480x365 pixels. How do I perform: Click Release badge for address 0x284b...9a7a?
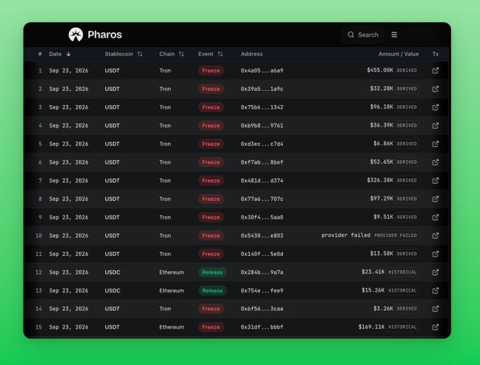click(212, 273)
